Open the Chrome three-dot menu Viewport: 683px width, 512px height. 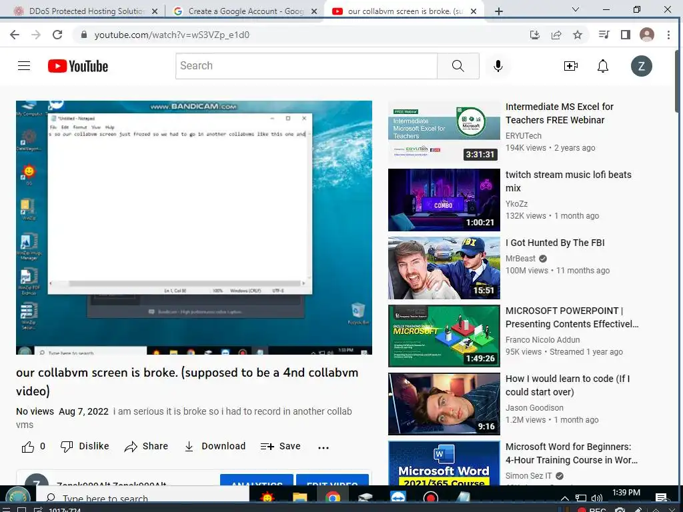[x=668, y=35]
